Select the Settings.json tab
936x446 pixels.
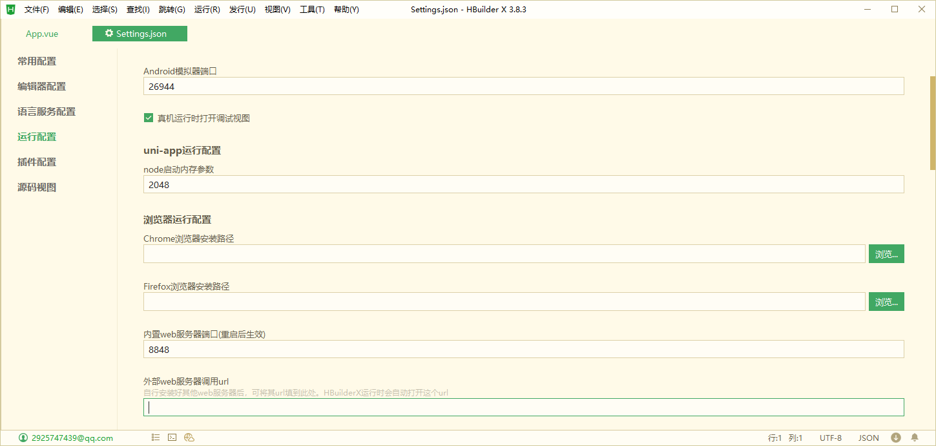140,34
